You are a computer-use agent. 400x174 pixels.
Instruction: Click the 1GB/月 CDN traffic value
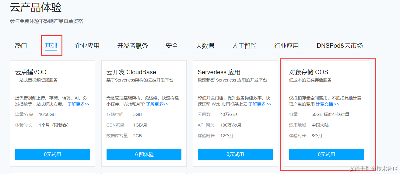pyautogui.click(x=140, y=125)
